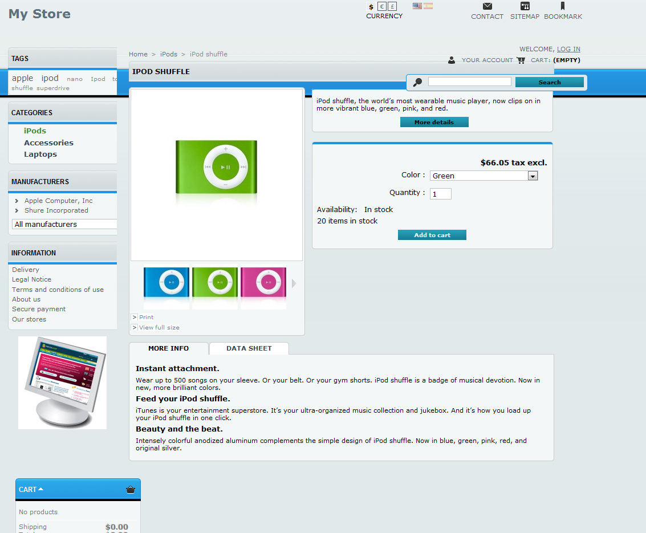Open the iPods category
Screen dimensions: 646x533
tap(35, 131)
